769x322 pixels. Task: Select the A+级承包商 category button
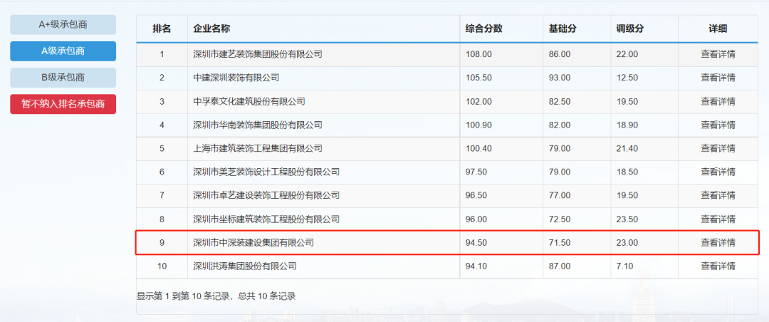coord(63,25)
